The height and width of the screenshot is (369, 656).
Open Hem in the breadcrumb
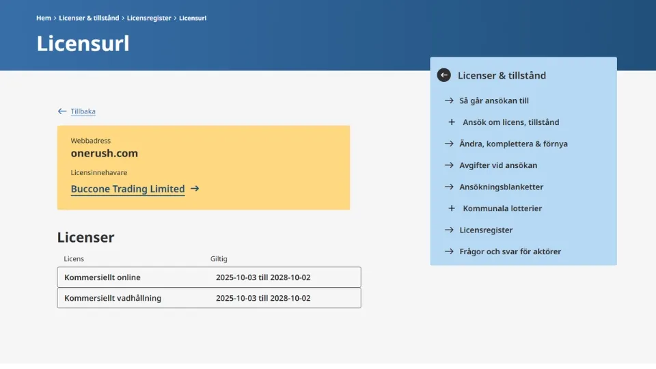[43, 18]
